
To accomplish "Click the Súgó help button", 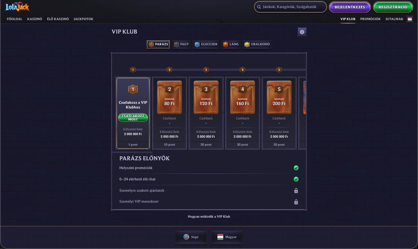I will 191,237.
